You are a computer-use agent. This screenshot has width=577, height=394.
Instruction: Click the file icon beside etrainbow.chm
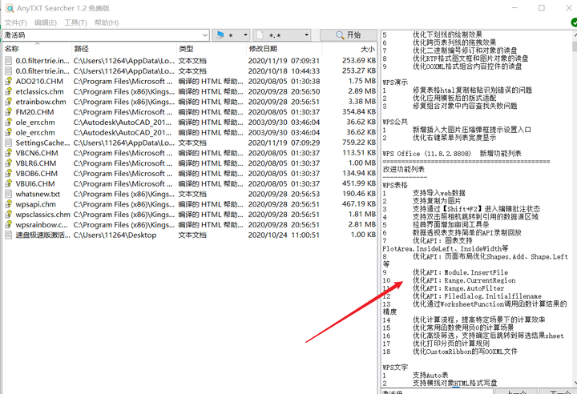pos(9,102)
